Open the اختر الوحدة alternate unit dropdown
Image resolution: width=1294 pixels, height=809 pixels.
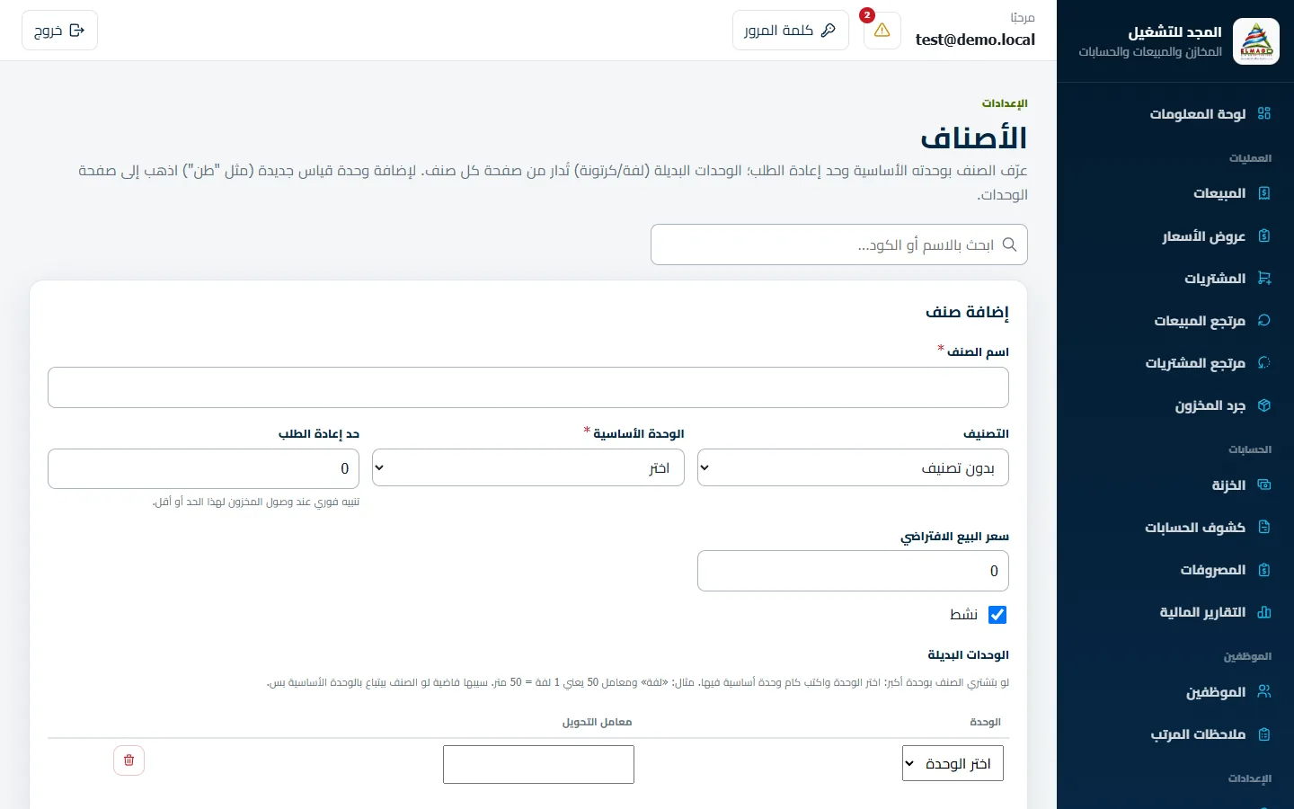[953, 764]
